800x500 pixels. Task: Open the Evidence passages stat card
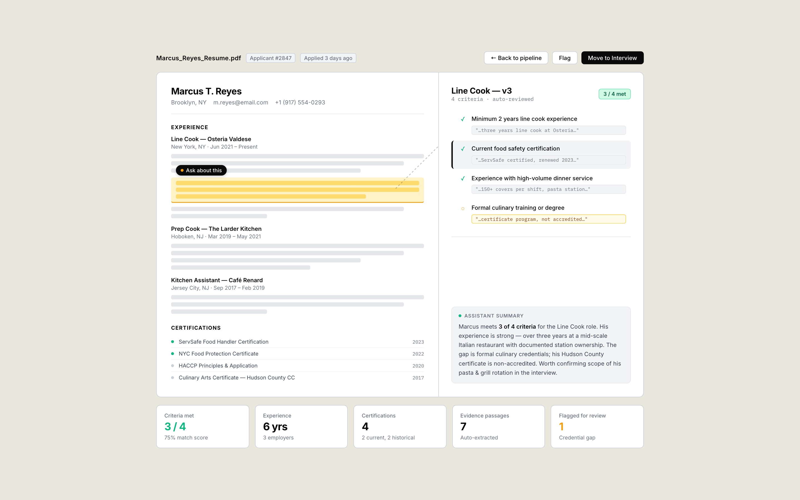498,427
